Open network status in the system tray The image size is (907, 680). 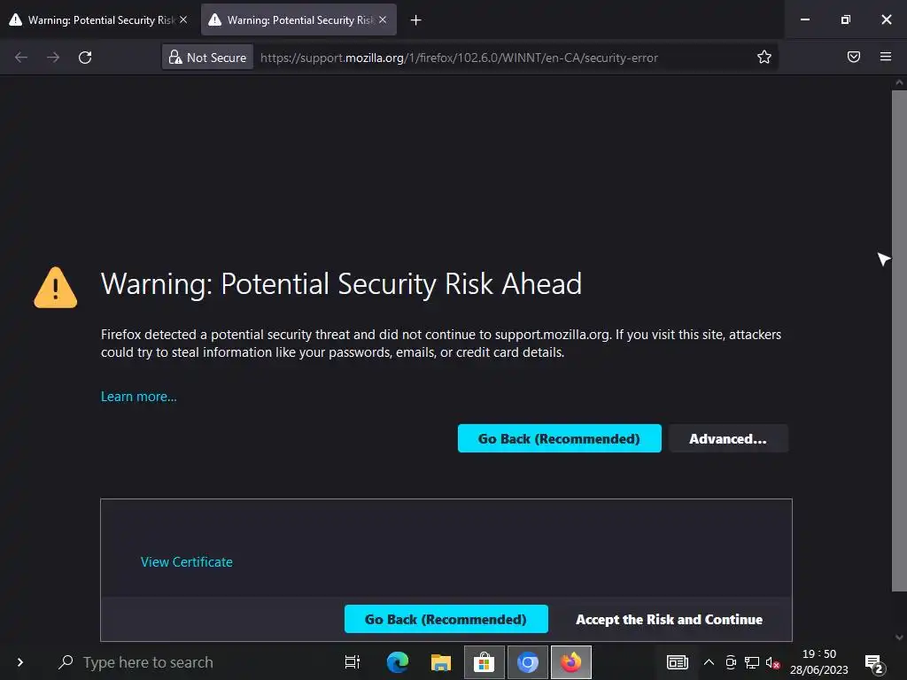752,662
